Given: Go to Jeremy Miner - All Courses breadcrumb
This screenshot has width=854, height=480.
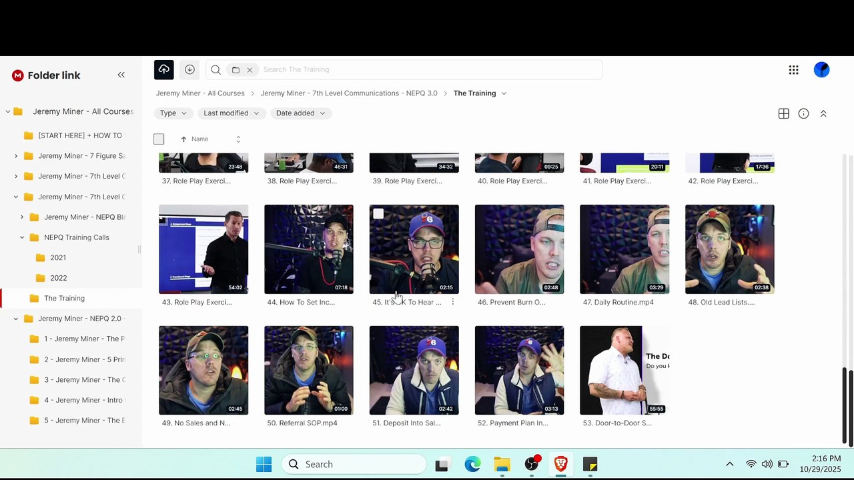Looking at the screenshot, I should [200, 93].
